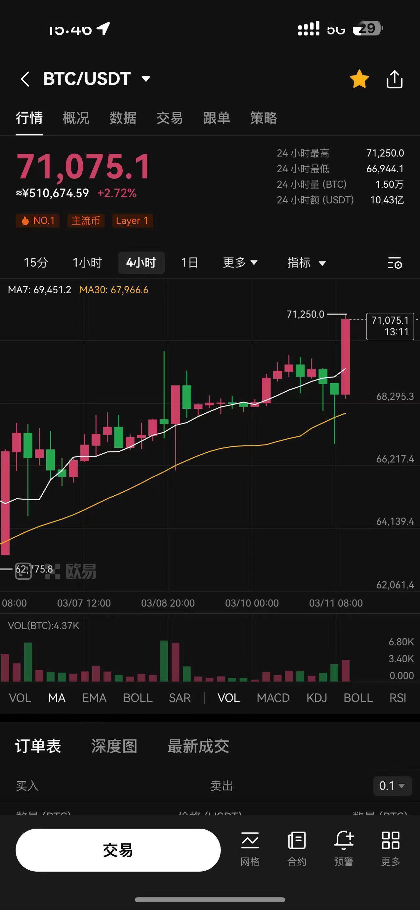
Task: Open chart display settings via filter icon
Action: (394, 263)
